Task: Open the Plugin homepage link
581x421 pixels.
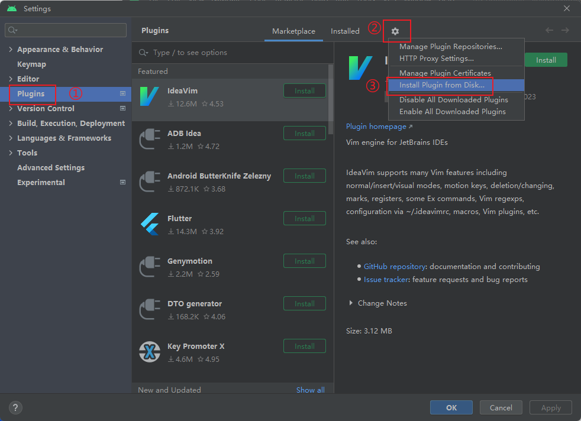Action: pyautogui.click(x=379, y=127)
